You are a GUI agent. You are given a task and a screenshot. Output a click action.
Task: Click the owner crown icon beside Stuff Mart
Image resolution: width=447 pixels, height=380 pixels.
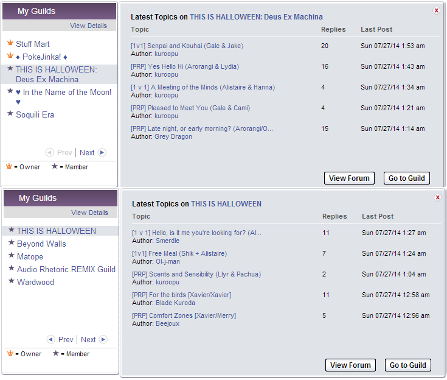click(10, 43)
